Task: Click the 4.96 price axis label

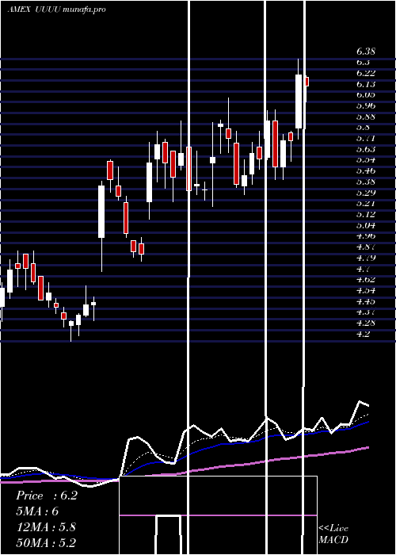Action: click(x=366, y=235)
